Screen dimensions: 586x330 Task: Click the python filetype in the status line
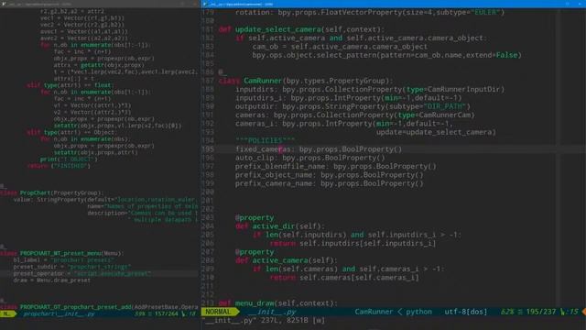point(419,312)
